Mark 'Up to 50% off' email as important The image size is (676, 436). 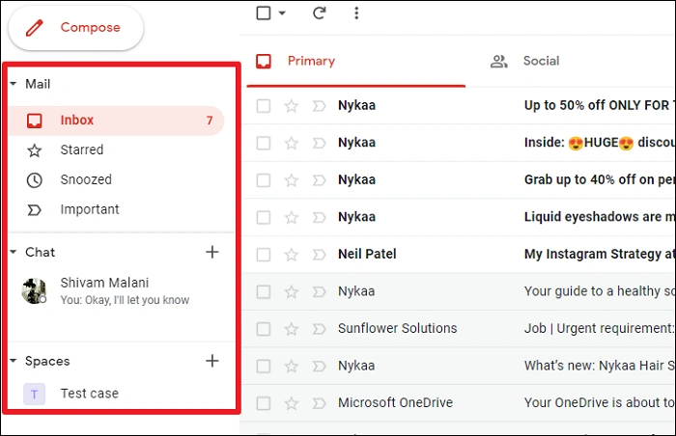pyautogui.click(x=319, y=105)
